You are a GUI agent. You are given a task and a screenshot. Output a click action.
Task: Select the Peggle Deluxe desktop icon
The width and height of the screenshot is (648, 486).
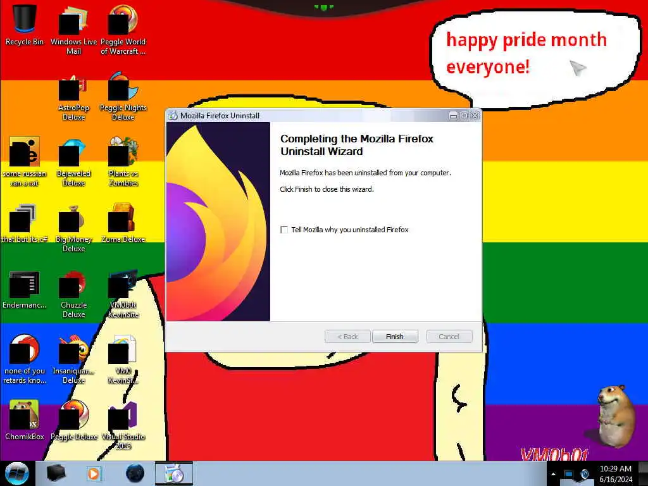(x=73, y=420)
